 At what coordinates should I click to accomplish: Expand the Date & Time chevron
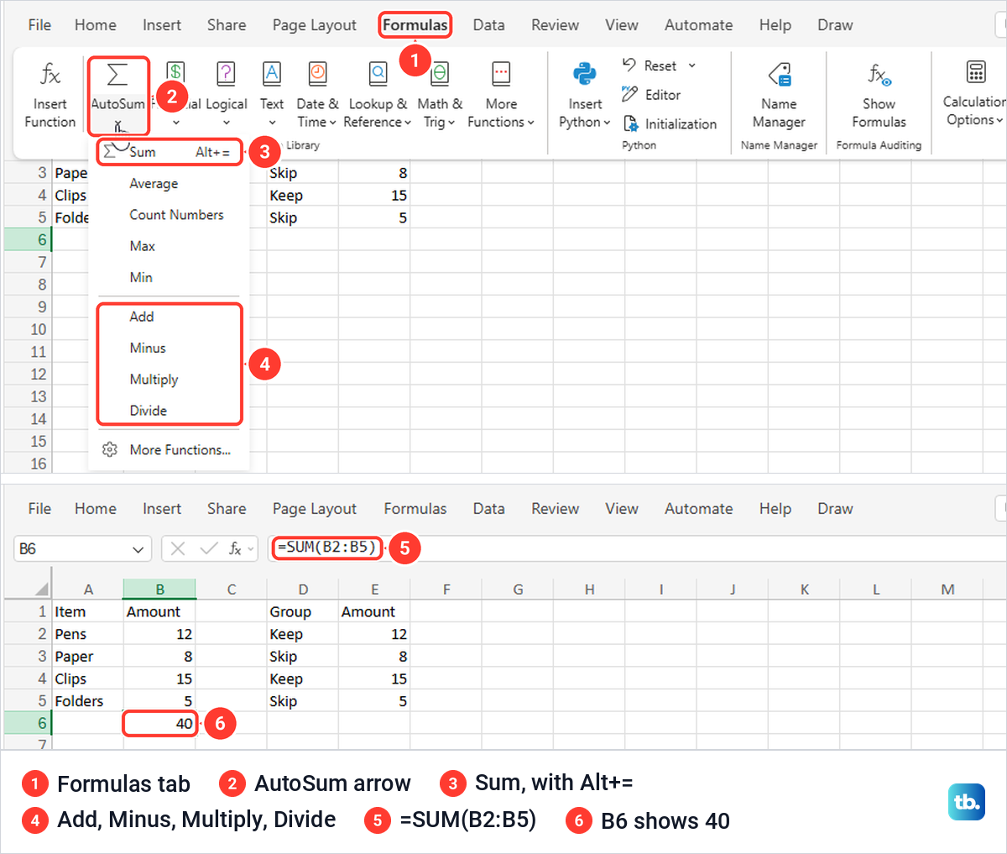click(x=333, y=123)
